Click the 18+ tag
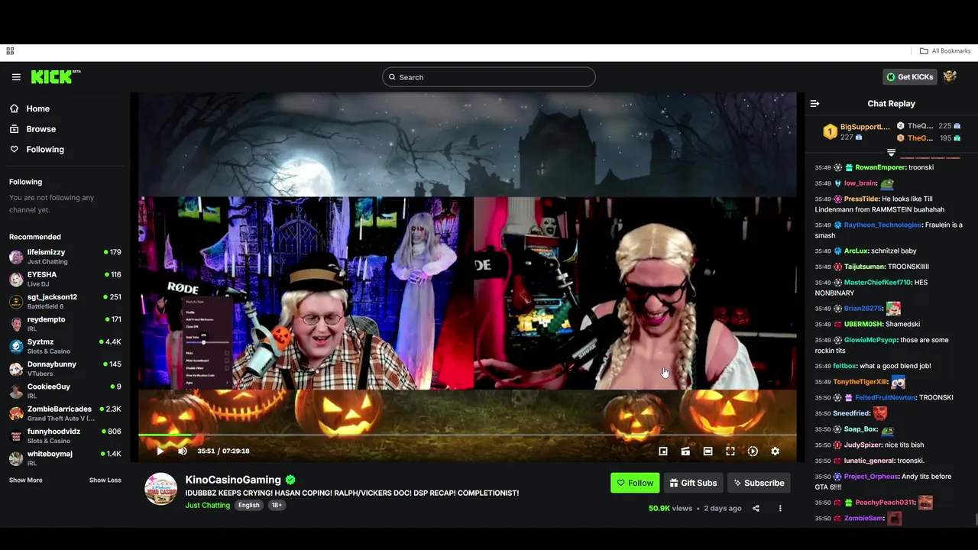Image resolution: width=978 pixels, height=550 pixels. pyautogui.click(x=277, y=505)
